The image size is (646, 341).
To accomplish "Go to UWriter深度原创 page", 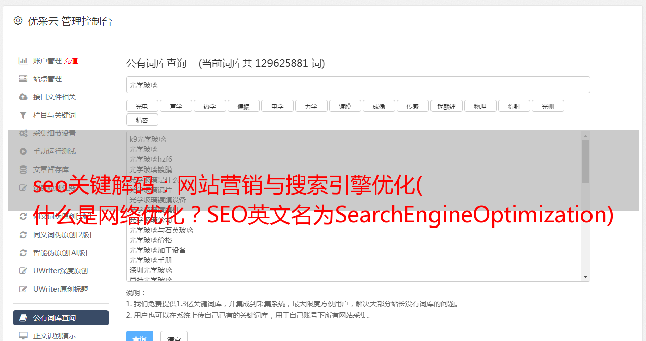I will click(61, 271).
